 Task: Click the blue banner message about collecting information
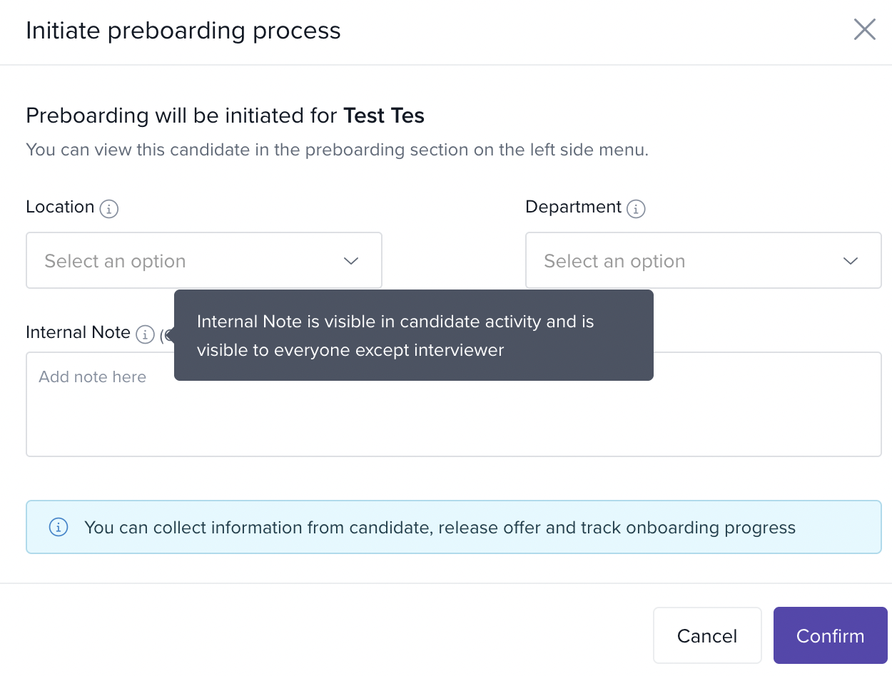(440, 528)
